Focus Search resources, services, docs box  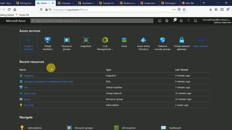92,21
